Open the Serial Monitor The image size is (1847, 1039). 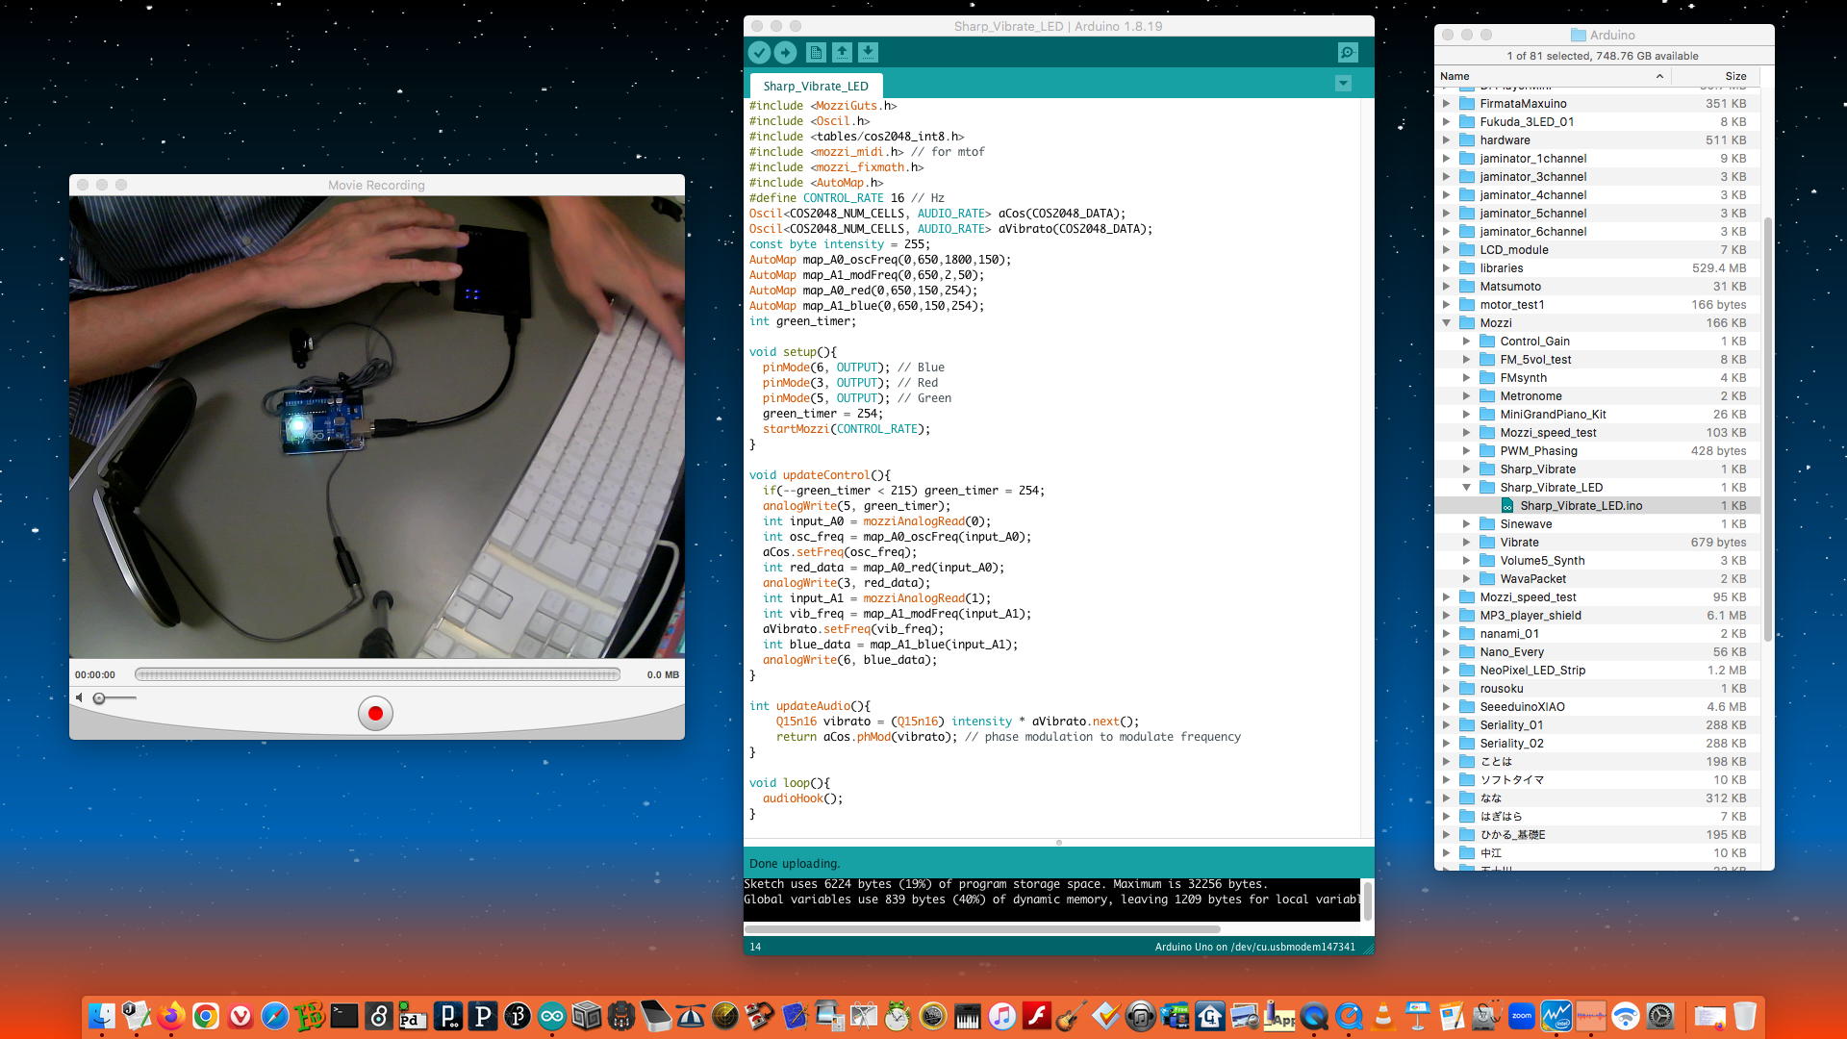tap(1348, 53)
